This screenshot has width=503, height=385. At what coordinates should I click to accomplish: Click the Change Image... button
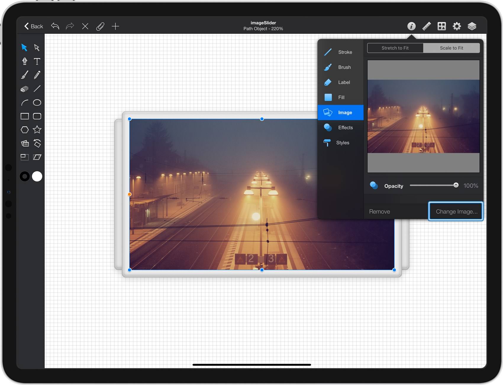456,211
